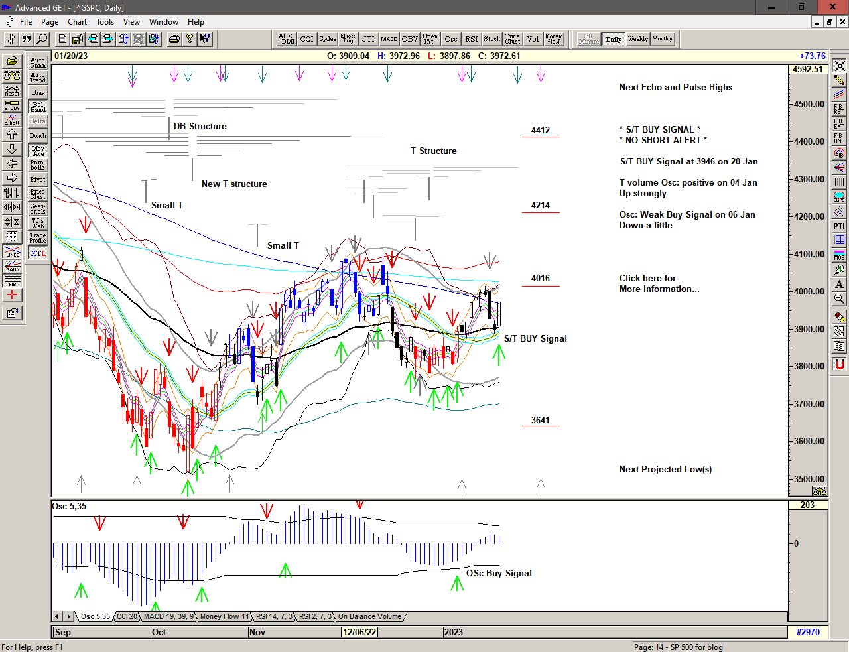Select the Gann lines tool
This screenshot has height=652, width=849.
click(x=12, y=266)
